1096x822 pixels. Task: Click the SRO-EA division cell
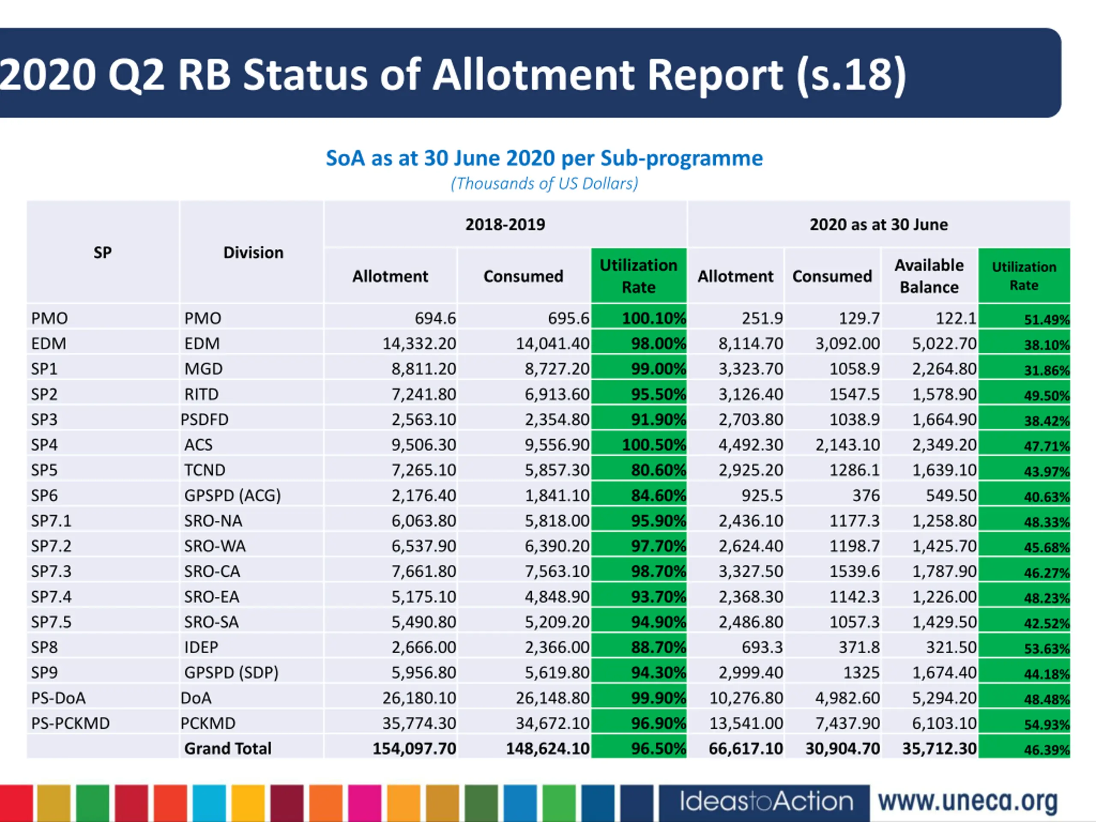pos(211,596)
